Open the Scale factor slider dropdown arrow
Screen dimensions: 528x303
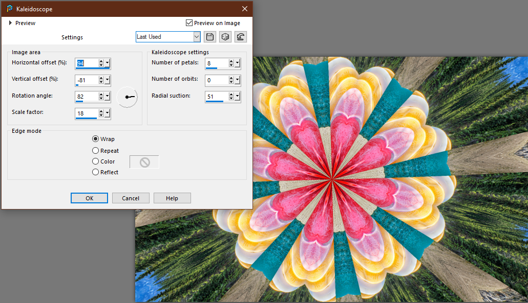coord(108,113)
